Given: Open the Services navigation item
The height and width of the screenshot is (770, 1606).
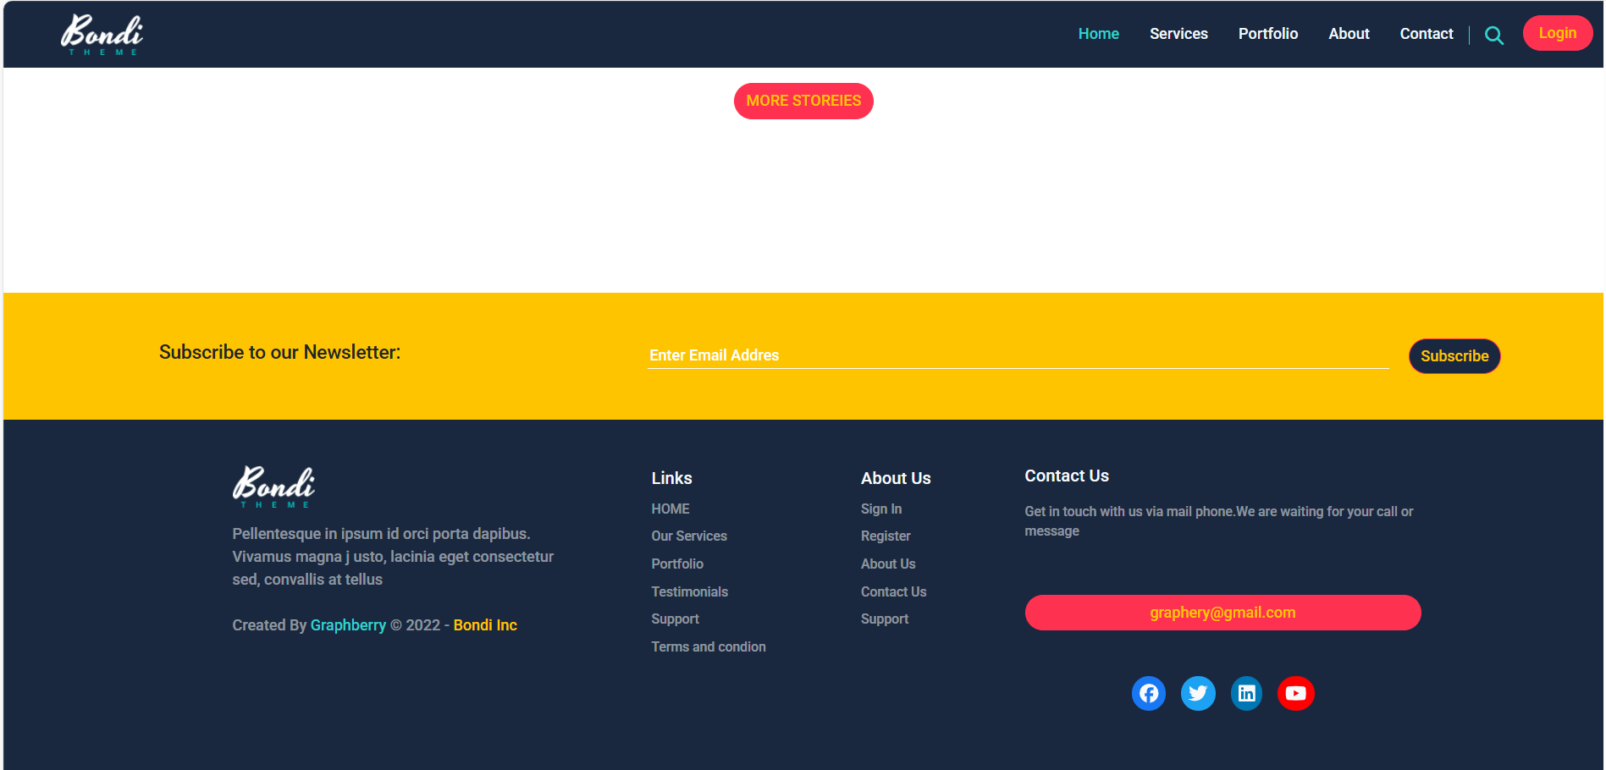Looking at the screenshot, I should click(x=1178, y=34).
